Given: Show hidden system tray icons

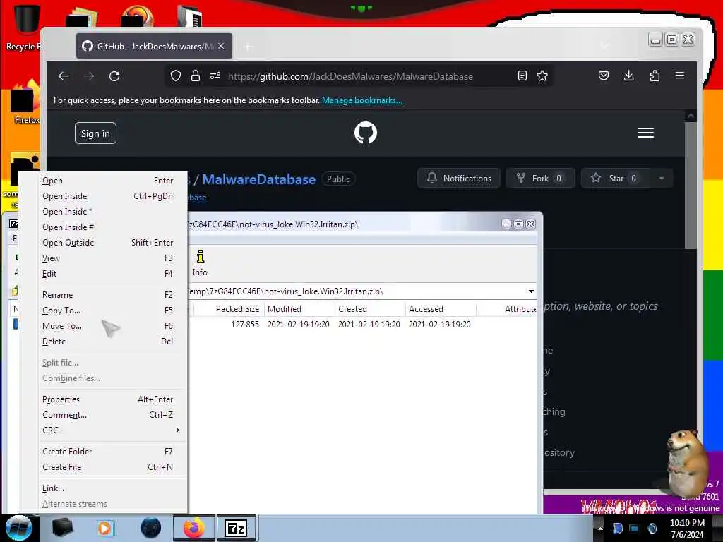Looking at the screenshot, I should tap(600, 528).
